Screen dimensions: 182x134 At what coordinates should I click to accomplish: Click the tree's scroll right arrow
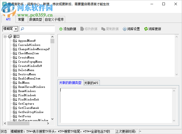click(48, 124)
